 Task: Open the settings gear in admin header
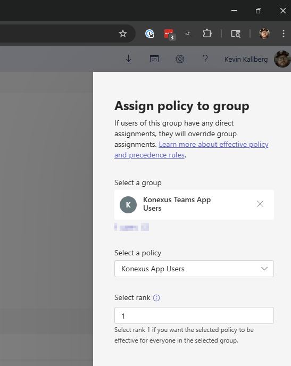(180, 59)
